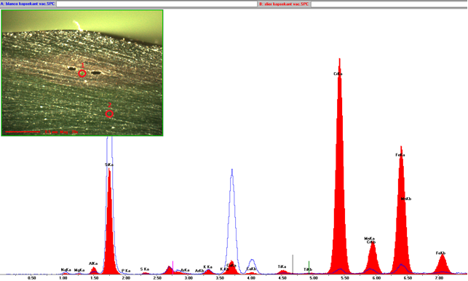
Task: Select the FeKa peak label
Action: point(400,155)
